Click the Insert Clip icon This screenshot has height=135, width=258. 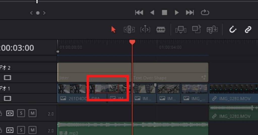point(181,30)
